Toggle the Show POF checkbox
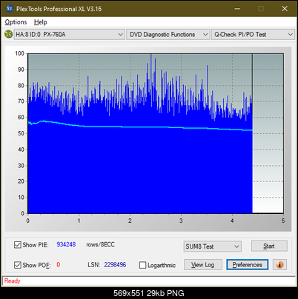 pyautogui.click(x=18, y=265)
